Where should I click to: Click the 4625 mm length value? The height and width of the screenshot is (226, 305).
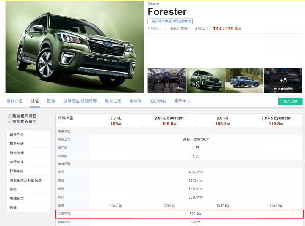196,172
